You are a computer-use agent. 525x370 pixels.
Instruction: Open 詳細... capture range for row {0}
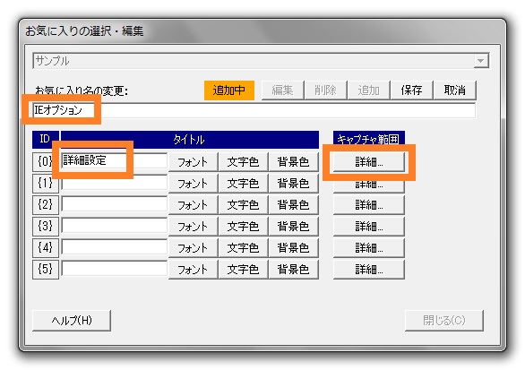click(368, 162)
